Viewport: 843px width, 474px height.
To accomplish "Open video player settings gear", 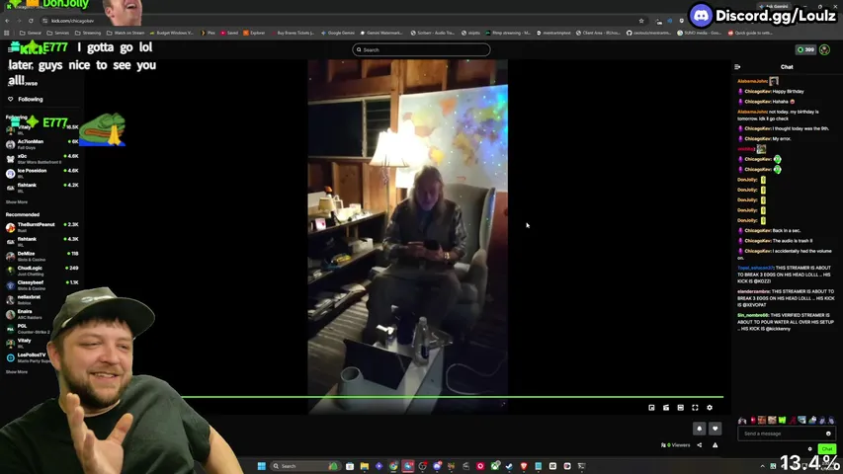I will click(710, 408).
